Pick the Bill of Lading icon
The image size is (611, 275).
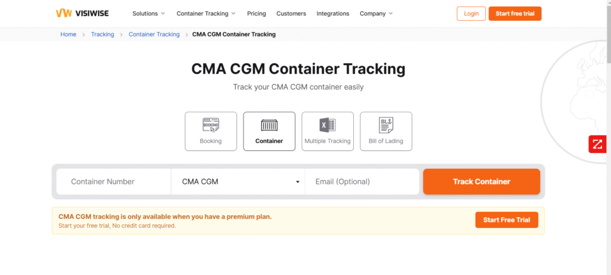coord(386,125)
